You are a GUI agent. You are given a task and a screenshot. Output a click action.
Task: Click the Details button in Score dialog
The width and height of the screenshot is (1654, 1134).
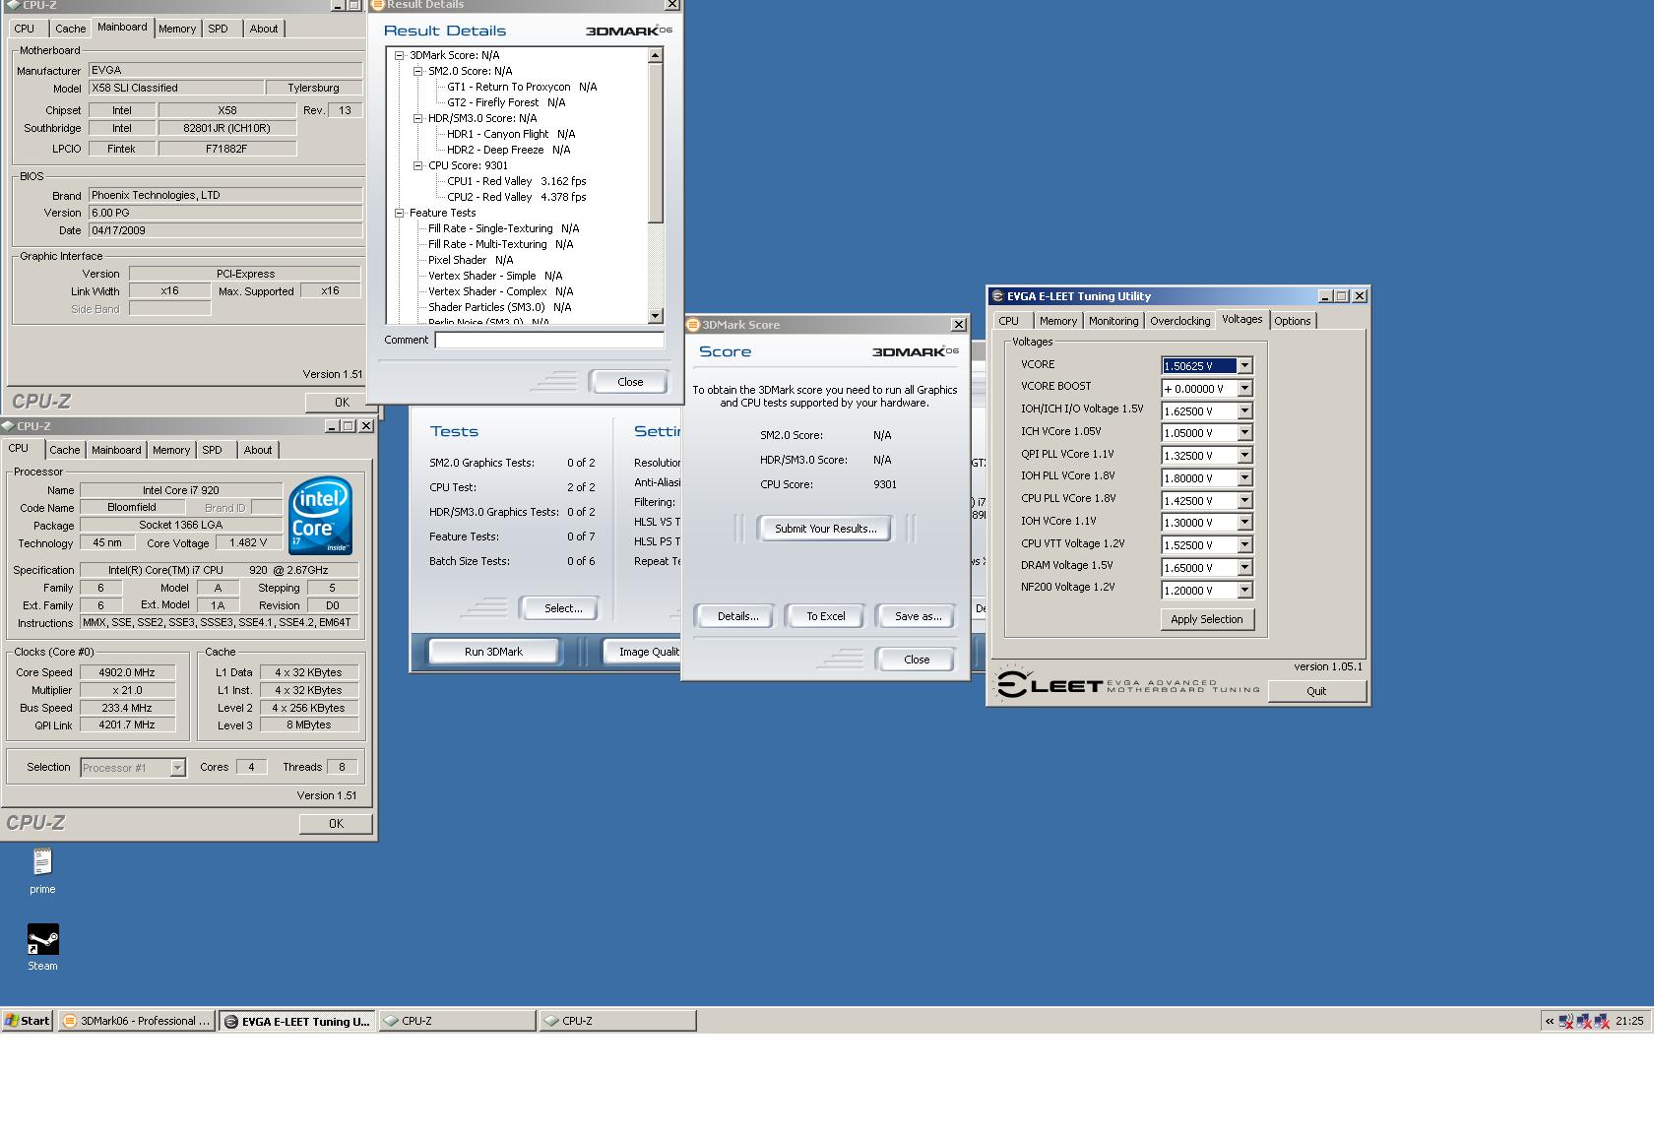[737, 616]
